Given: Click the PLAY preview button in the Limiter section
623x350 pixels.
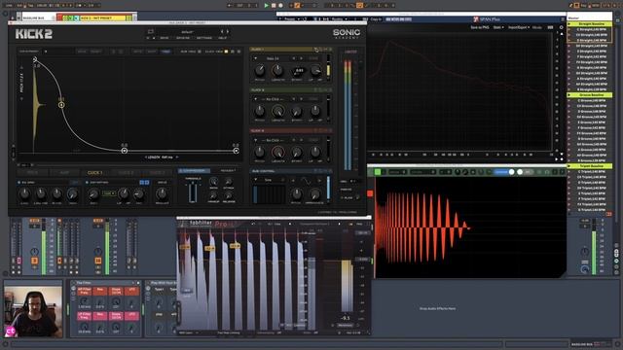Looking at the screenshot, I should pos(348,197).
